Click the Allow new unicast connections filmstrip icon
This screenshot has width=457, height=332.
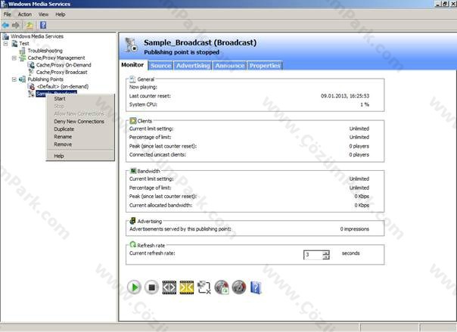[x=169, y=287]
